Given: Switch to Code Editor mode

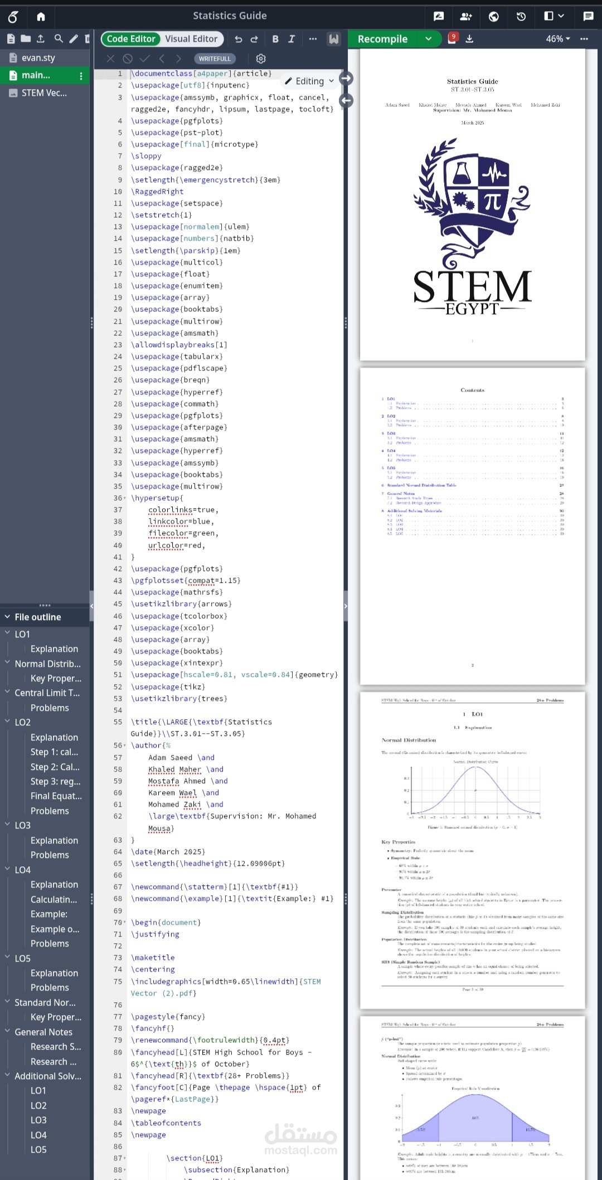Looking at the screenshot, I should pyautogui.click(x=131, y=39).
